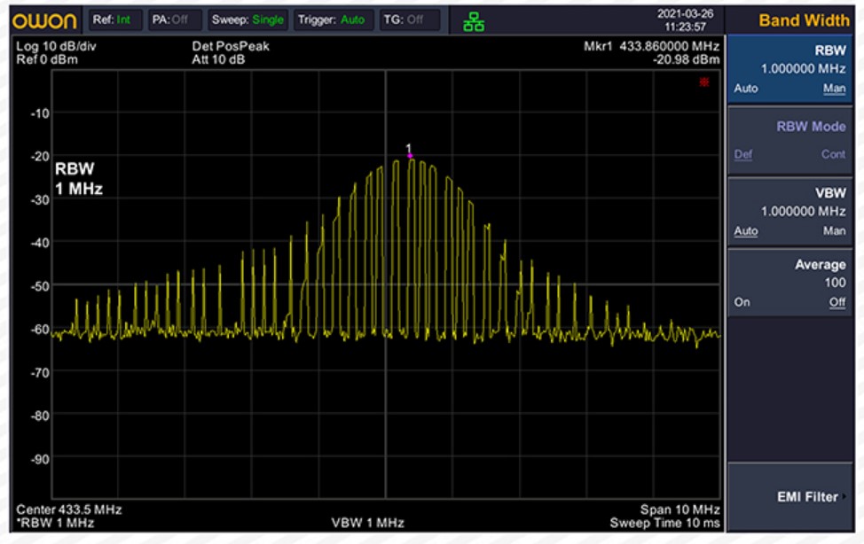Viewport: 864px width, 544px height.
Task: Select the Average 100 softkey
Action: [x=789, y=283]
